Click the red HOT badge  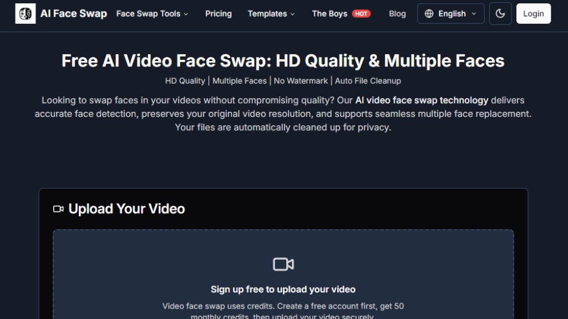pyautogui.click(x=361, y=14)
